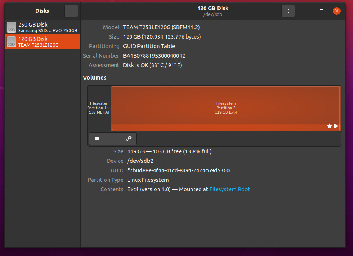Click the star icon on Partition 2
Viewport: 353px width, 256px height.
330,126
